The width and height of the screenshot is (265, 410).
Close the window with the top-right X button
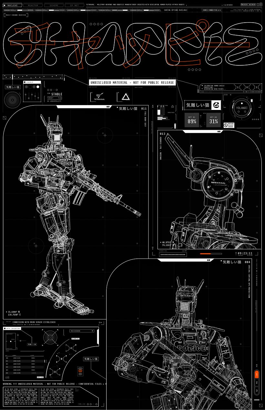click(261, 5)
